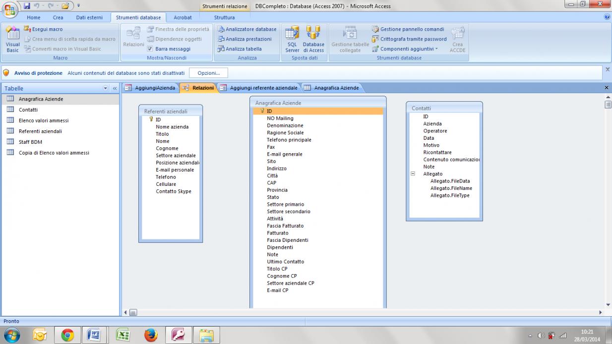Image resolution: width=612 pixels, height=344 pixels.
Task: Show Dipendenze oggetti
Action: 174,39
